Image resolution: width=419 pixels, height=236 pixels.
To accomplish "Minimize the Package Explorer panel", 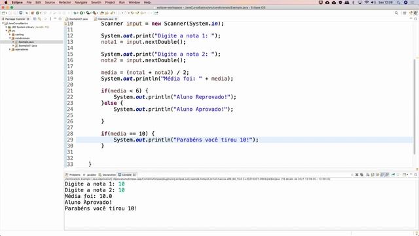I will tap(55, 19).
